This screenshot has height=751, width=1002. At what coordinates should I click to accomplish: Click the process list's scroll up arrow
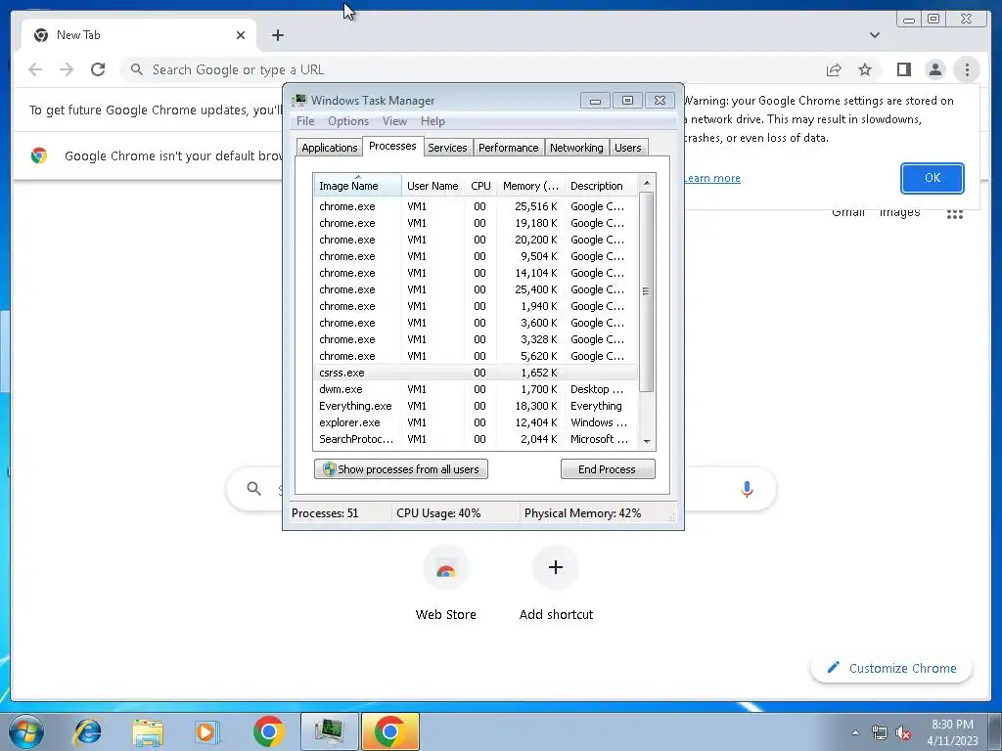pos(646,183)
